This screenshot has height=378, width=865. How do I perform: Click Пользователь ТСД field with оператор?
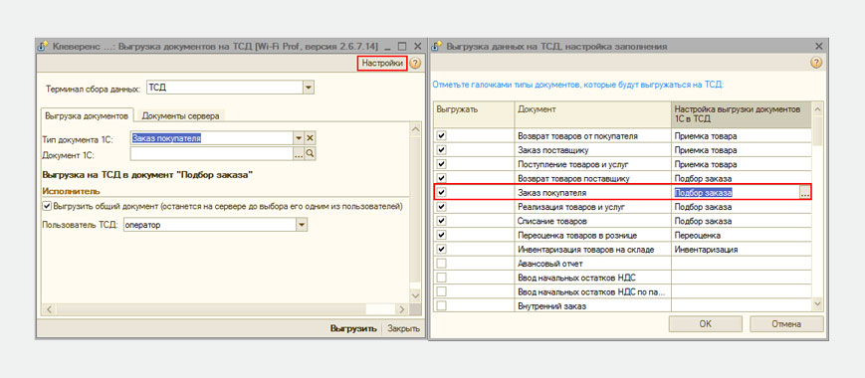210,225
